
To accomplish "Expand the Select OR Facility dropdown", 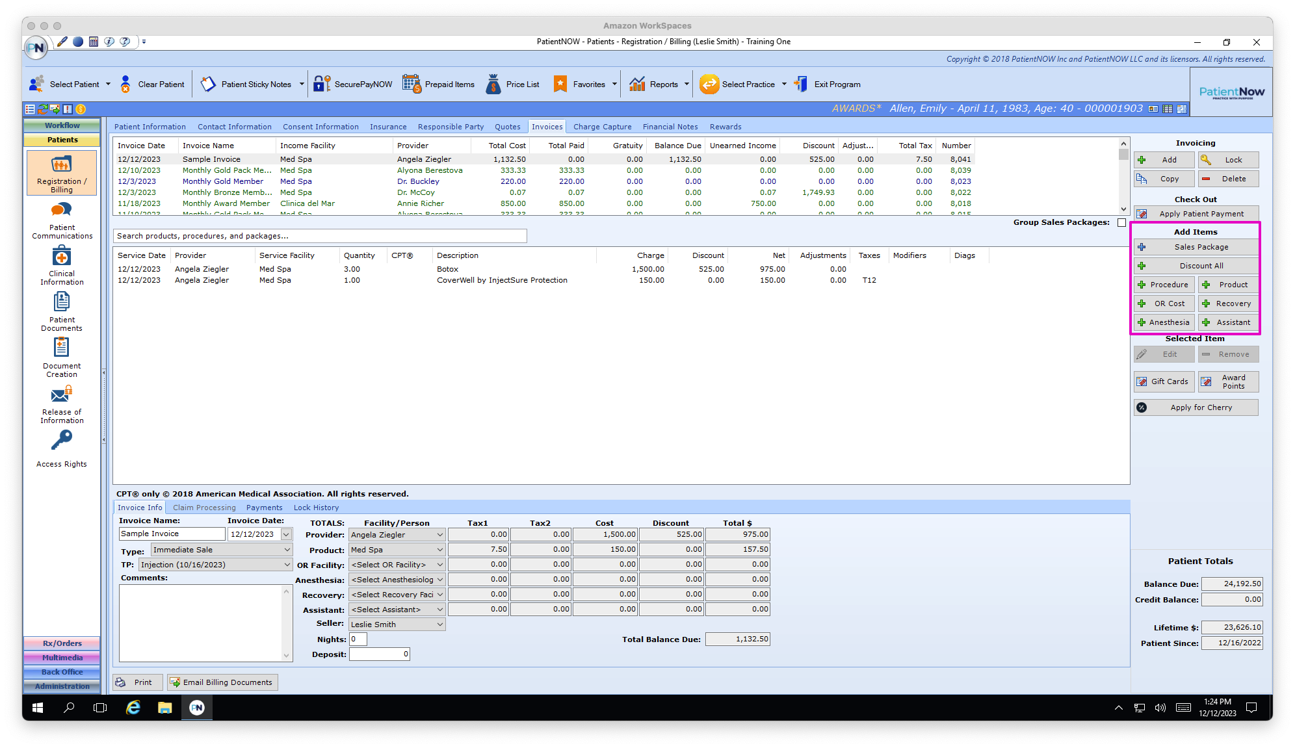I will pyautogui.click(x=439, y=564).
